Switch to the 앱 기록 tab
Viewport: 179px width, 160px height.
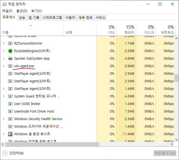[34, 18]
